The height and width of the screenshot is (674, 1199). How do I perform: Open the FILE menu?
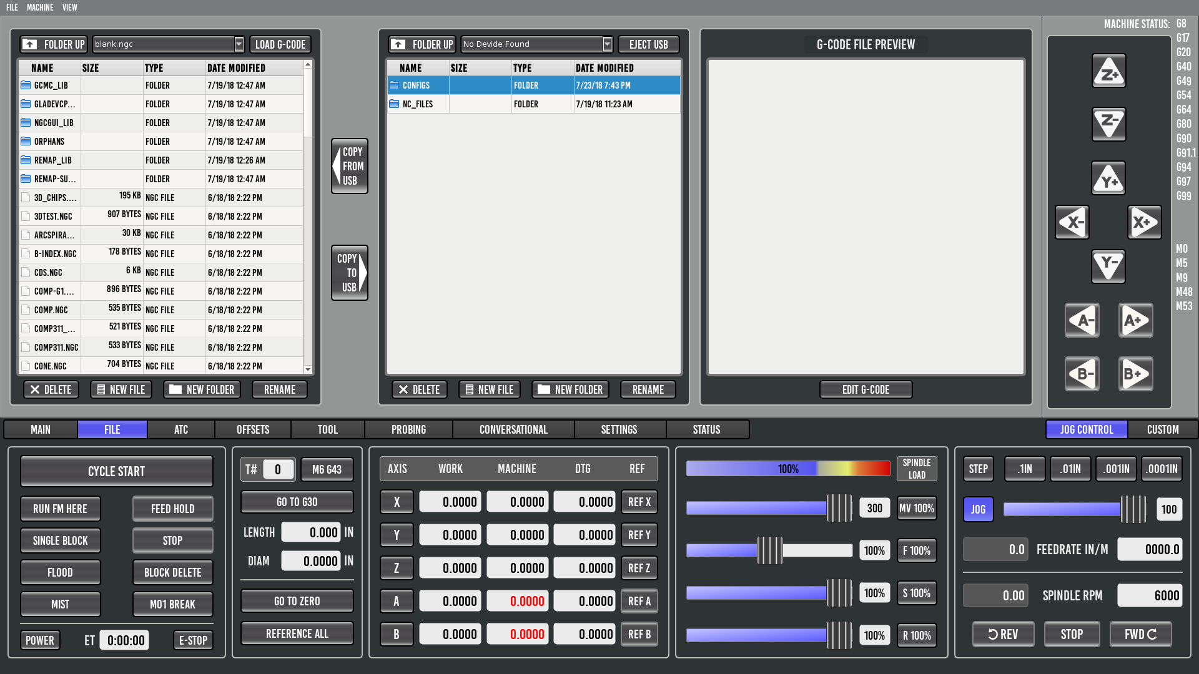(x=12, y=7)
